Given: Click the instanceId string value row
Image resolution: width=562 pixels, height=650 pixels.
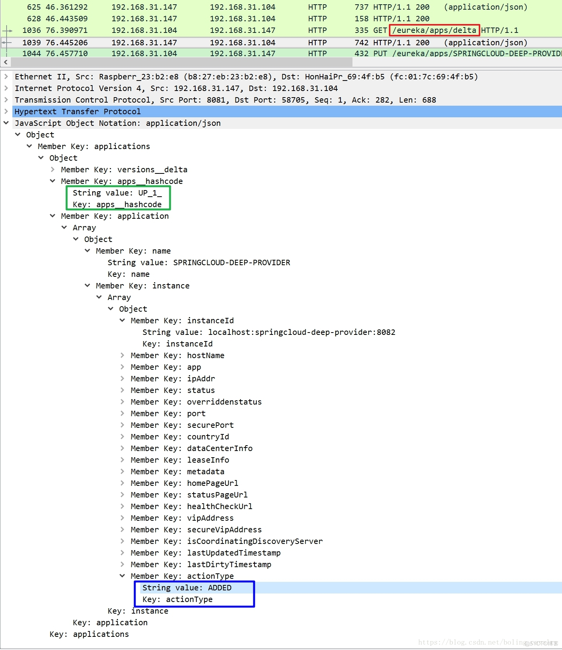Looking at the screenshot, I should [x=269, y=332].
